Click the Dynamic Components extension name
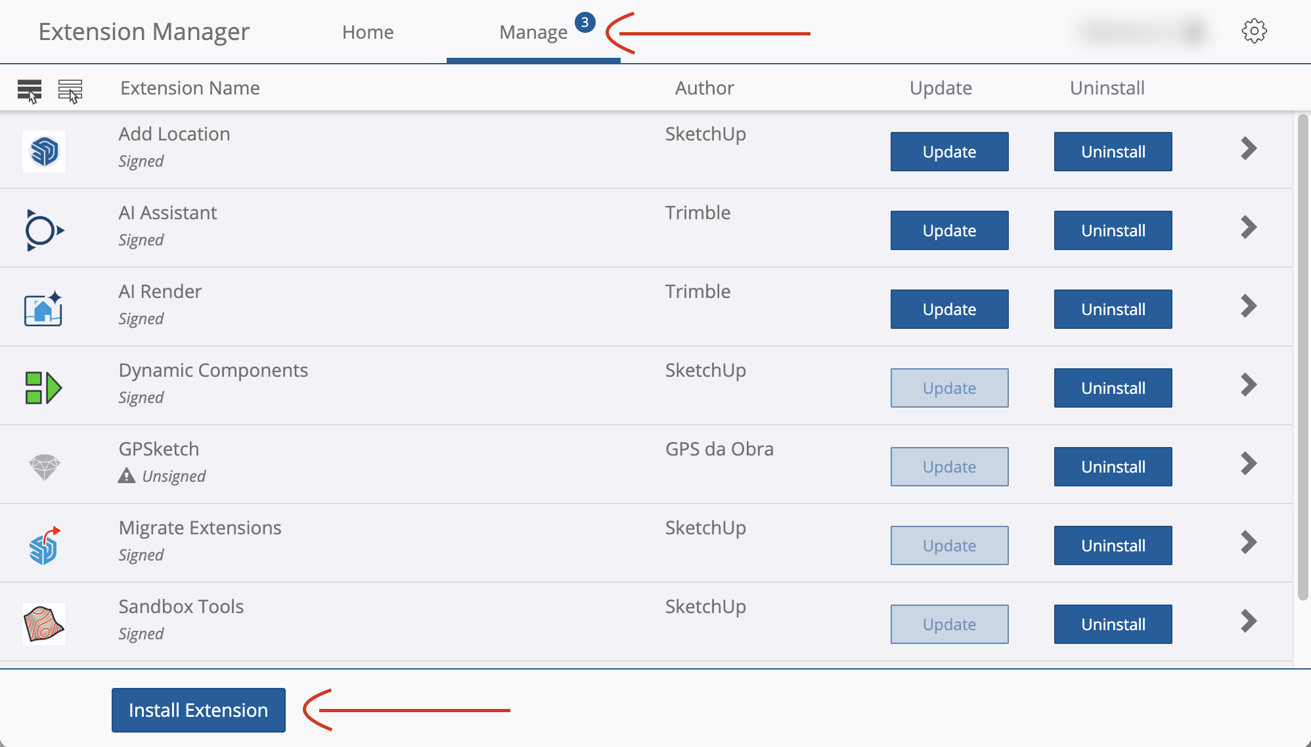Image resolution: width=1311 pixels, height=747 pixels. point(213,370)
